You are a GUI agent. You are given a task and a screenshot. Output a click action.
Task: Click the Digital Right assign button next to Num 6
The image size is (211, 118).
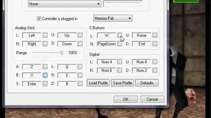[x=120, y=70]
